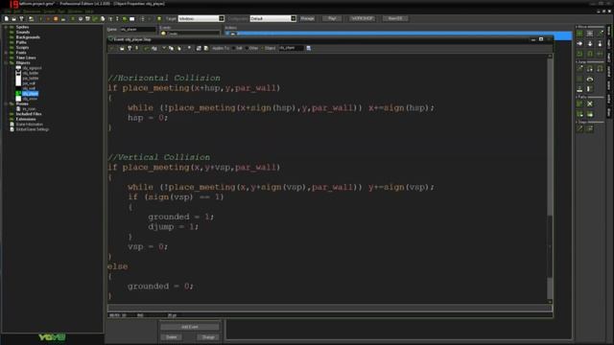Screen dimensions: 614x345
Task: Click the code editor horizontal scrollbar
Action: click(330, 309)
